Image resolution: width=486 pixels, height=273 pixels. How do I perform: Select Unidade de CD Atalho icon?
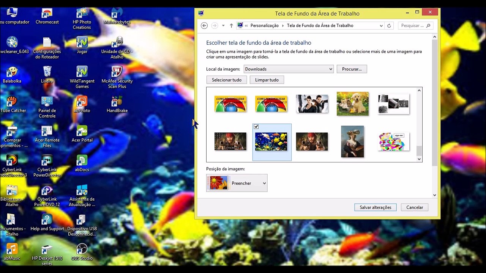[x=117, y=48]
